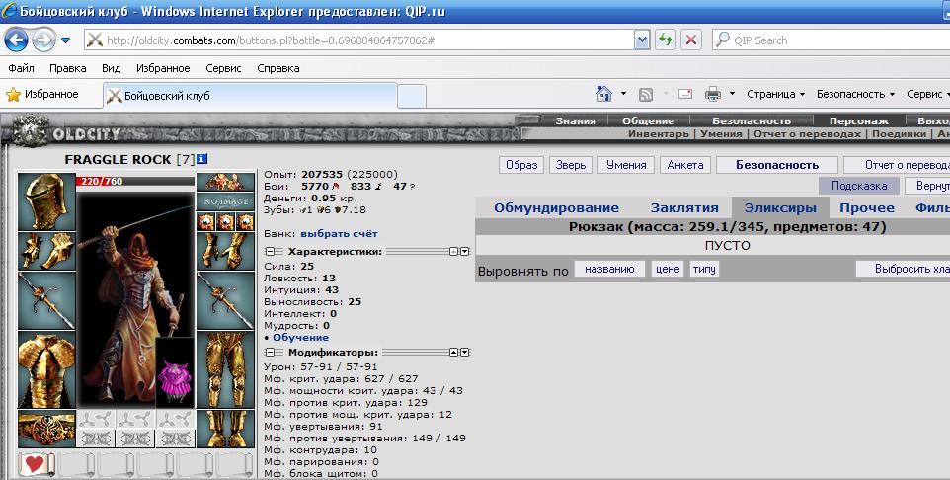
Task: Open the Безопасность toolbar dropdown
Action: click(855, 94)
